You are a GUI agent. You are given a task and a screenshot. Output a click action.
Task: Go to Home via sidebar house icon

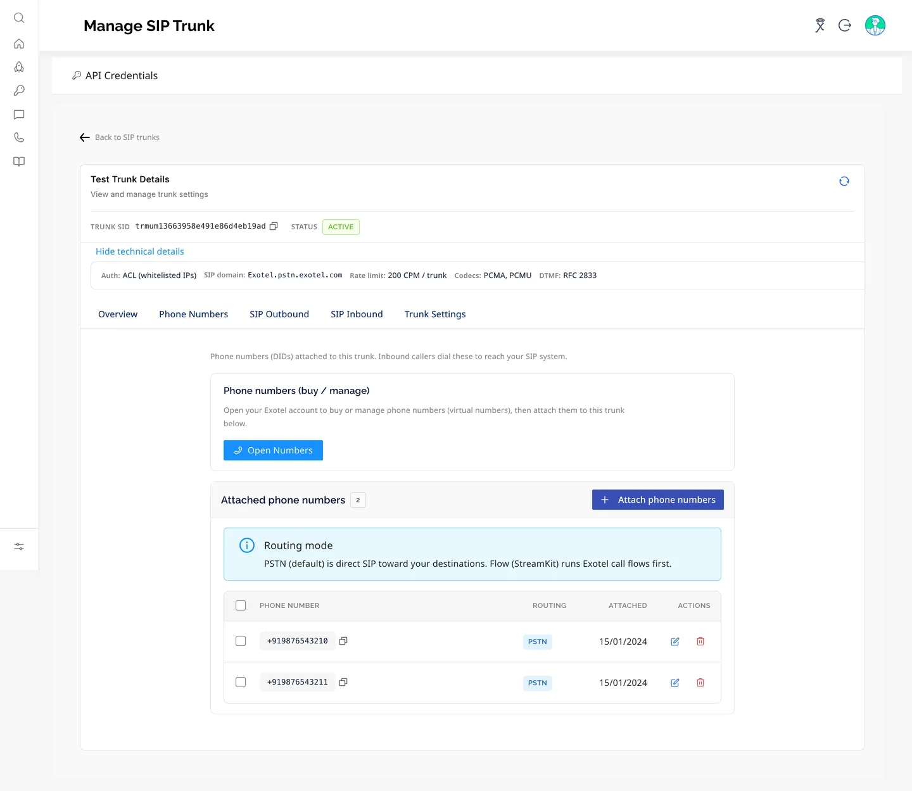click(19, 44)
